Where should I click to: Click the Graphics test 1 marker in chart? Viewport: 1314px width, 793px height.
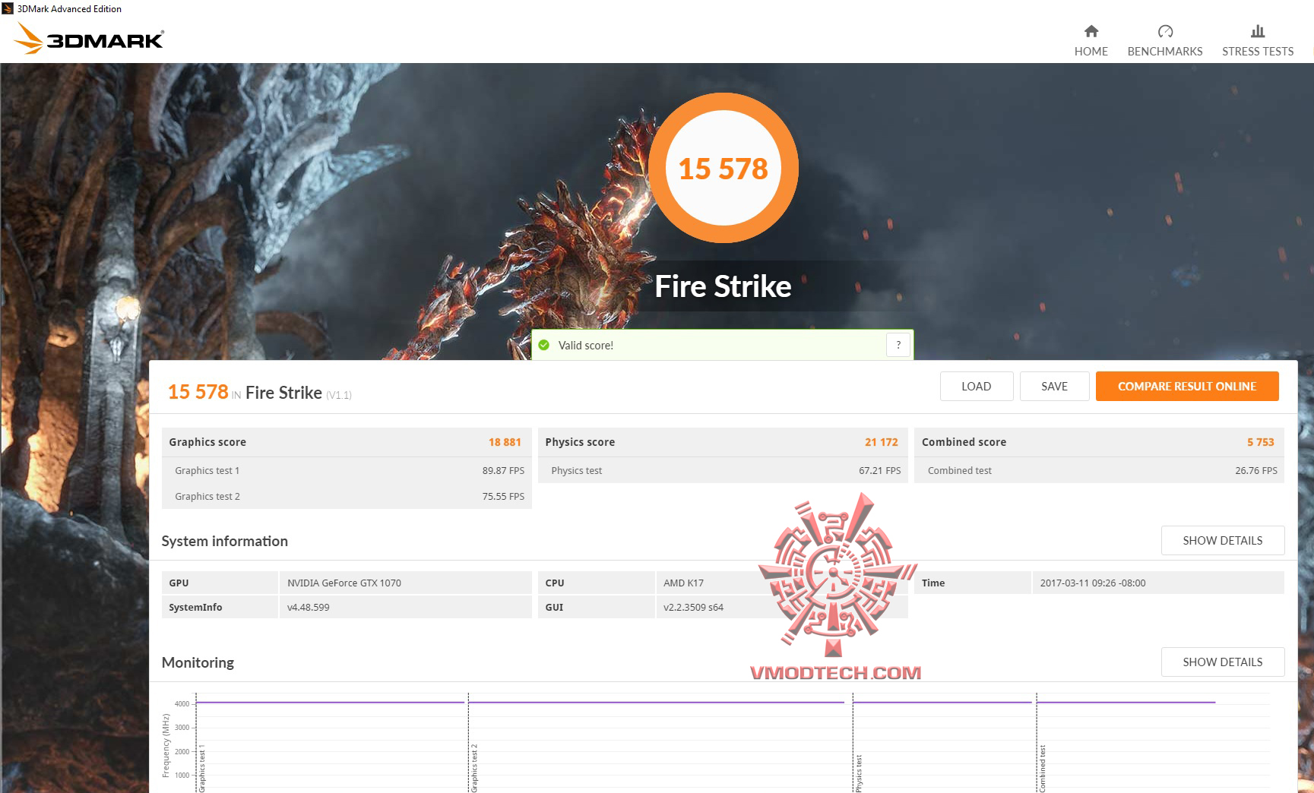[201, 769]
